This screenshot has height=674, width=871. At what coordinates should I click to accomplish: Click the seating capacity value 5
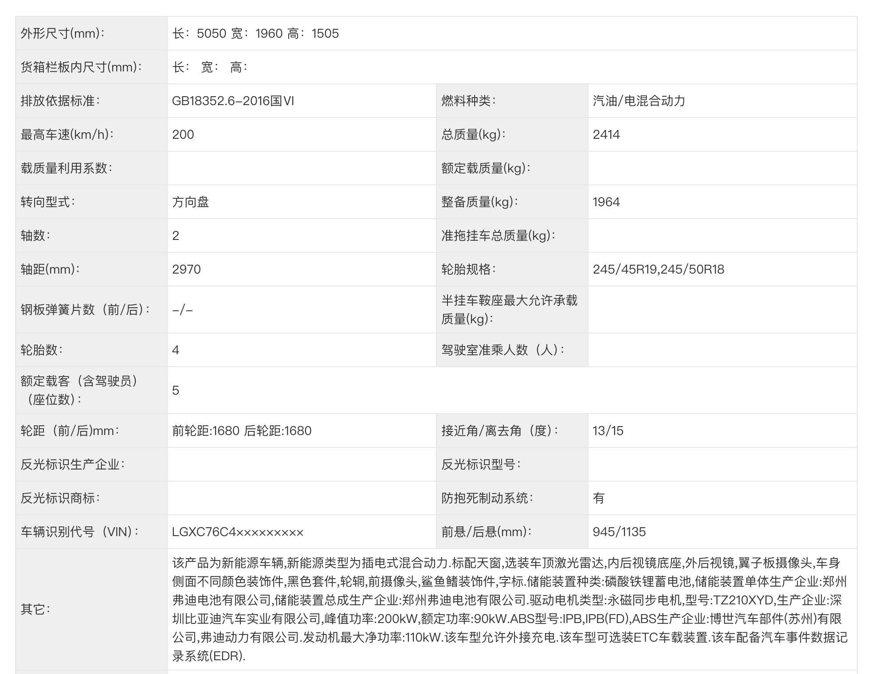tap(176, 391)
